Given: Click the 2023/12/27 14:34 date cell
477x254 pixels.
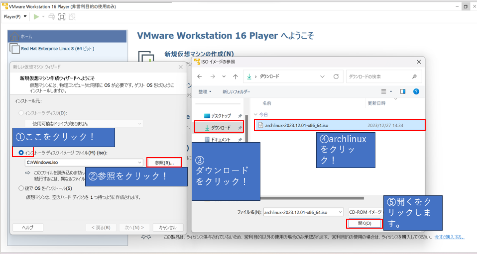Looking at the screenshot, I should pos(385,125).
